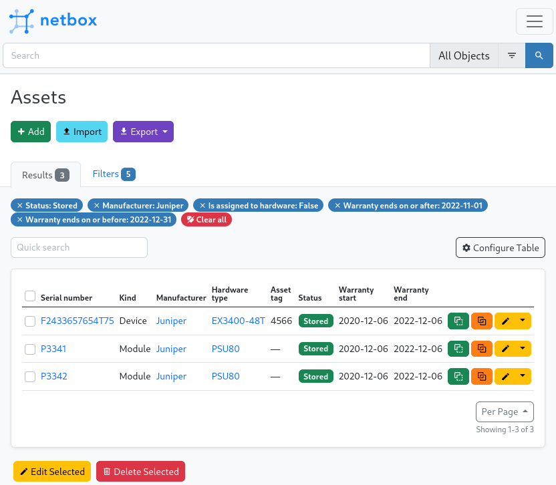
Task: Open asset serial F2433657654T75 link
Action: tap(78, 321)
